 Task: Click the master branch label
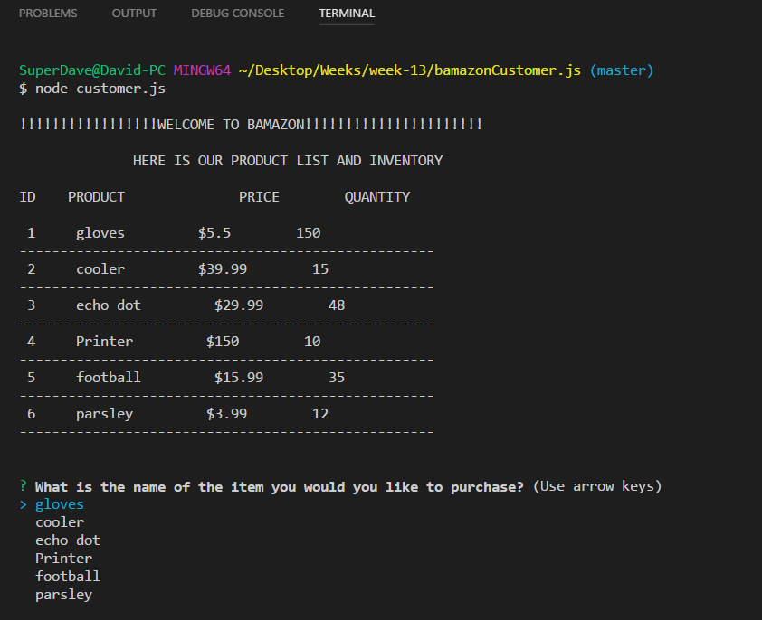622,70
